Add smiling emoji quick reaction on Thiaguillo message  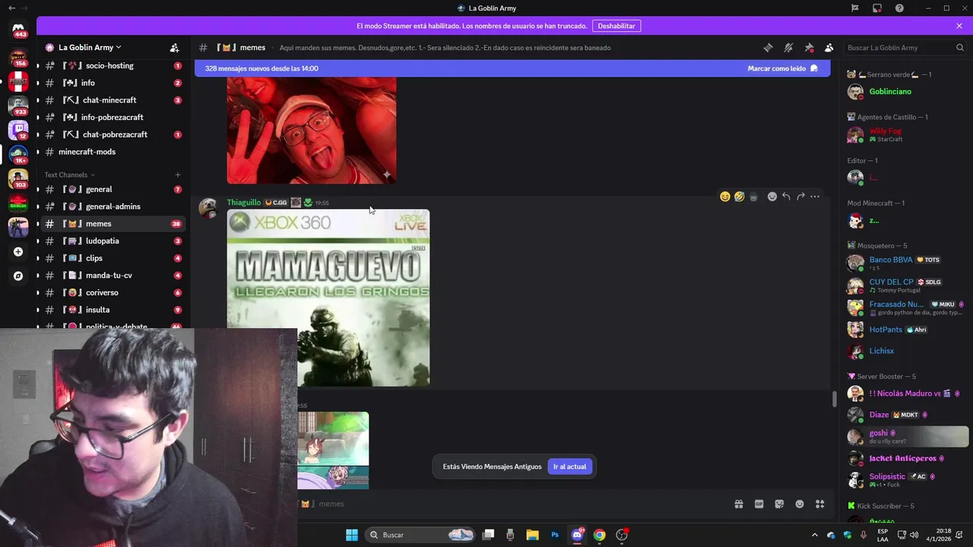(x=725, y=197)
